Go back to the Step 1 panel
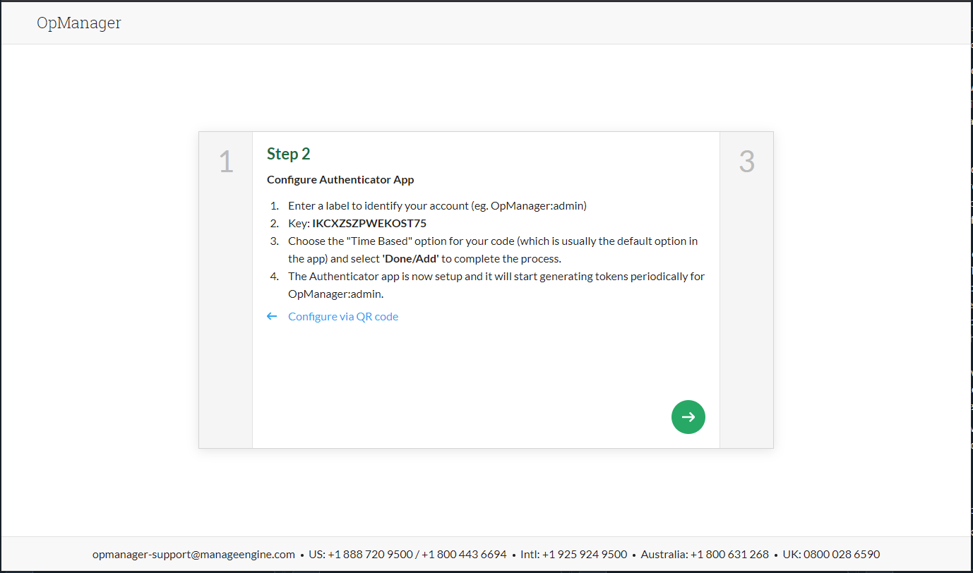The width and height of the screenshot is (973, 573). [226, 162]
